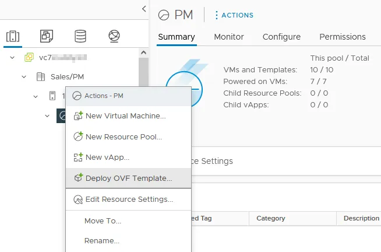Open the Hosts and Clusters inventory view
This screenshot has width=381, height=252.
(13, 36)
